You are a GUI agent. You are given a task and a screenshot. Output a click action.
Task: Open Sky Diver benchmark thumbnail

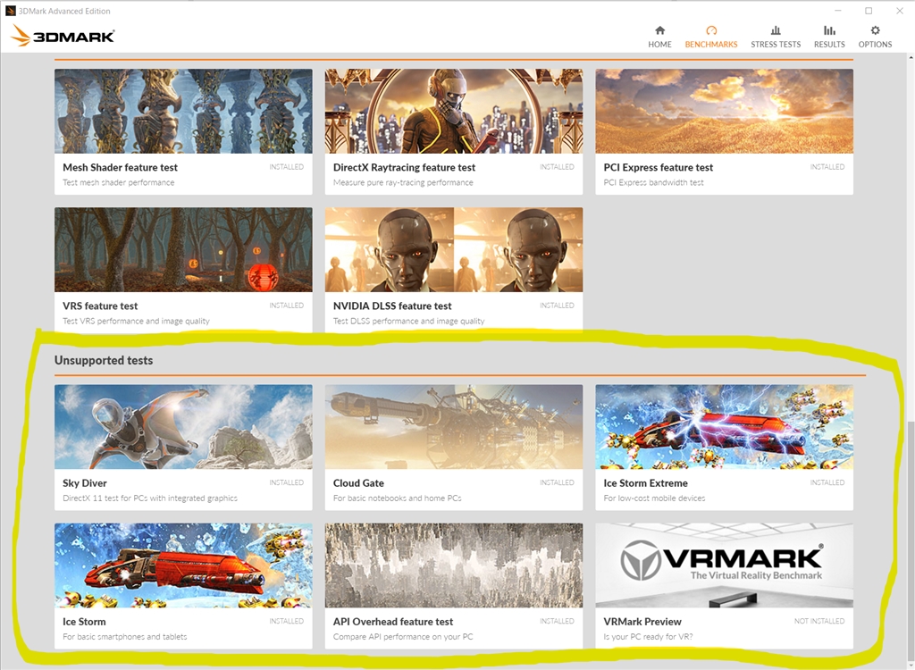tap(183, 427)
